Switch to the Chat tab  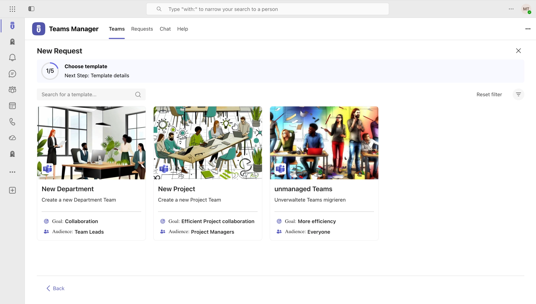[x=165, y=29]
